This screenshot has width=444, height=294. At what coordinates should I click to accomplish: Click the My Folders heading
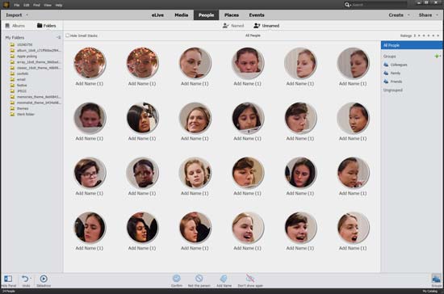[x=15, y=37]
